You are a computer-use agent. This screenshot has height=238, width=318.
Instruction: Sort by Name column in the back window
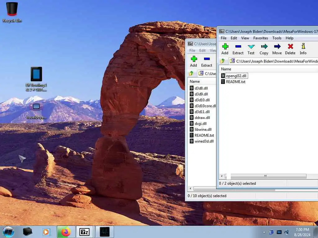tap(202, 82)
